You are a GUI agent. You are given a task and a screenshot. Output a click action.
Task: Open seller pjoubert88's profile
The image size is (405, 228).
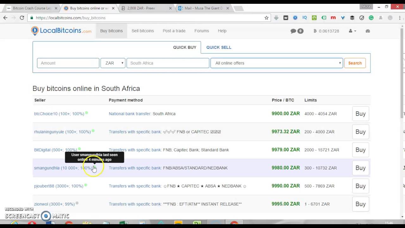59,186
